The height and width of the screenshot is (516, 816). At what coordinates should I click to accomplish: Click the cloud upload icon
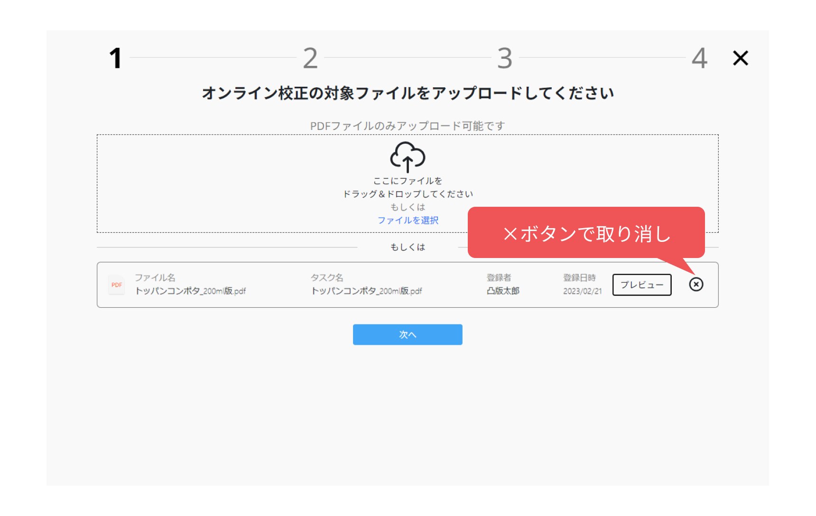408,157
